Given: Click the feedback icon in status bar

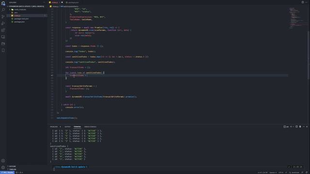Looking at the screenshot, I should (x=302, y=173).
